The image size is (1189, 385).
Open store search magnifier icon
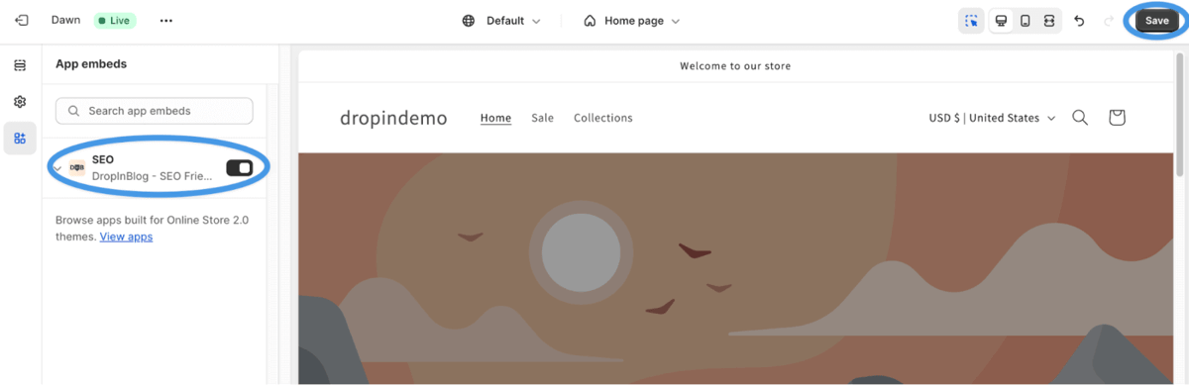(1080, 118)
